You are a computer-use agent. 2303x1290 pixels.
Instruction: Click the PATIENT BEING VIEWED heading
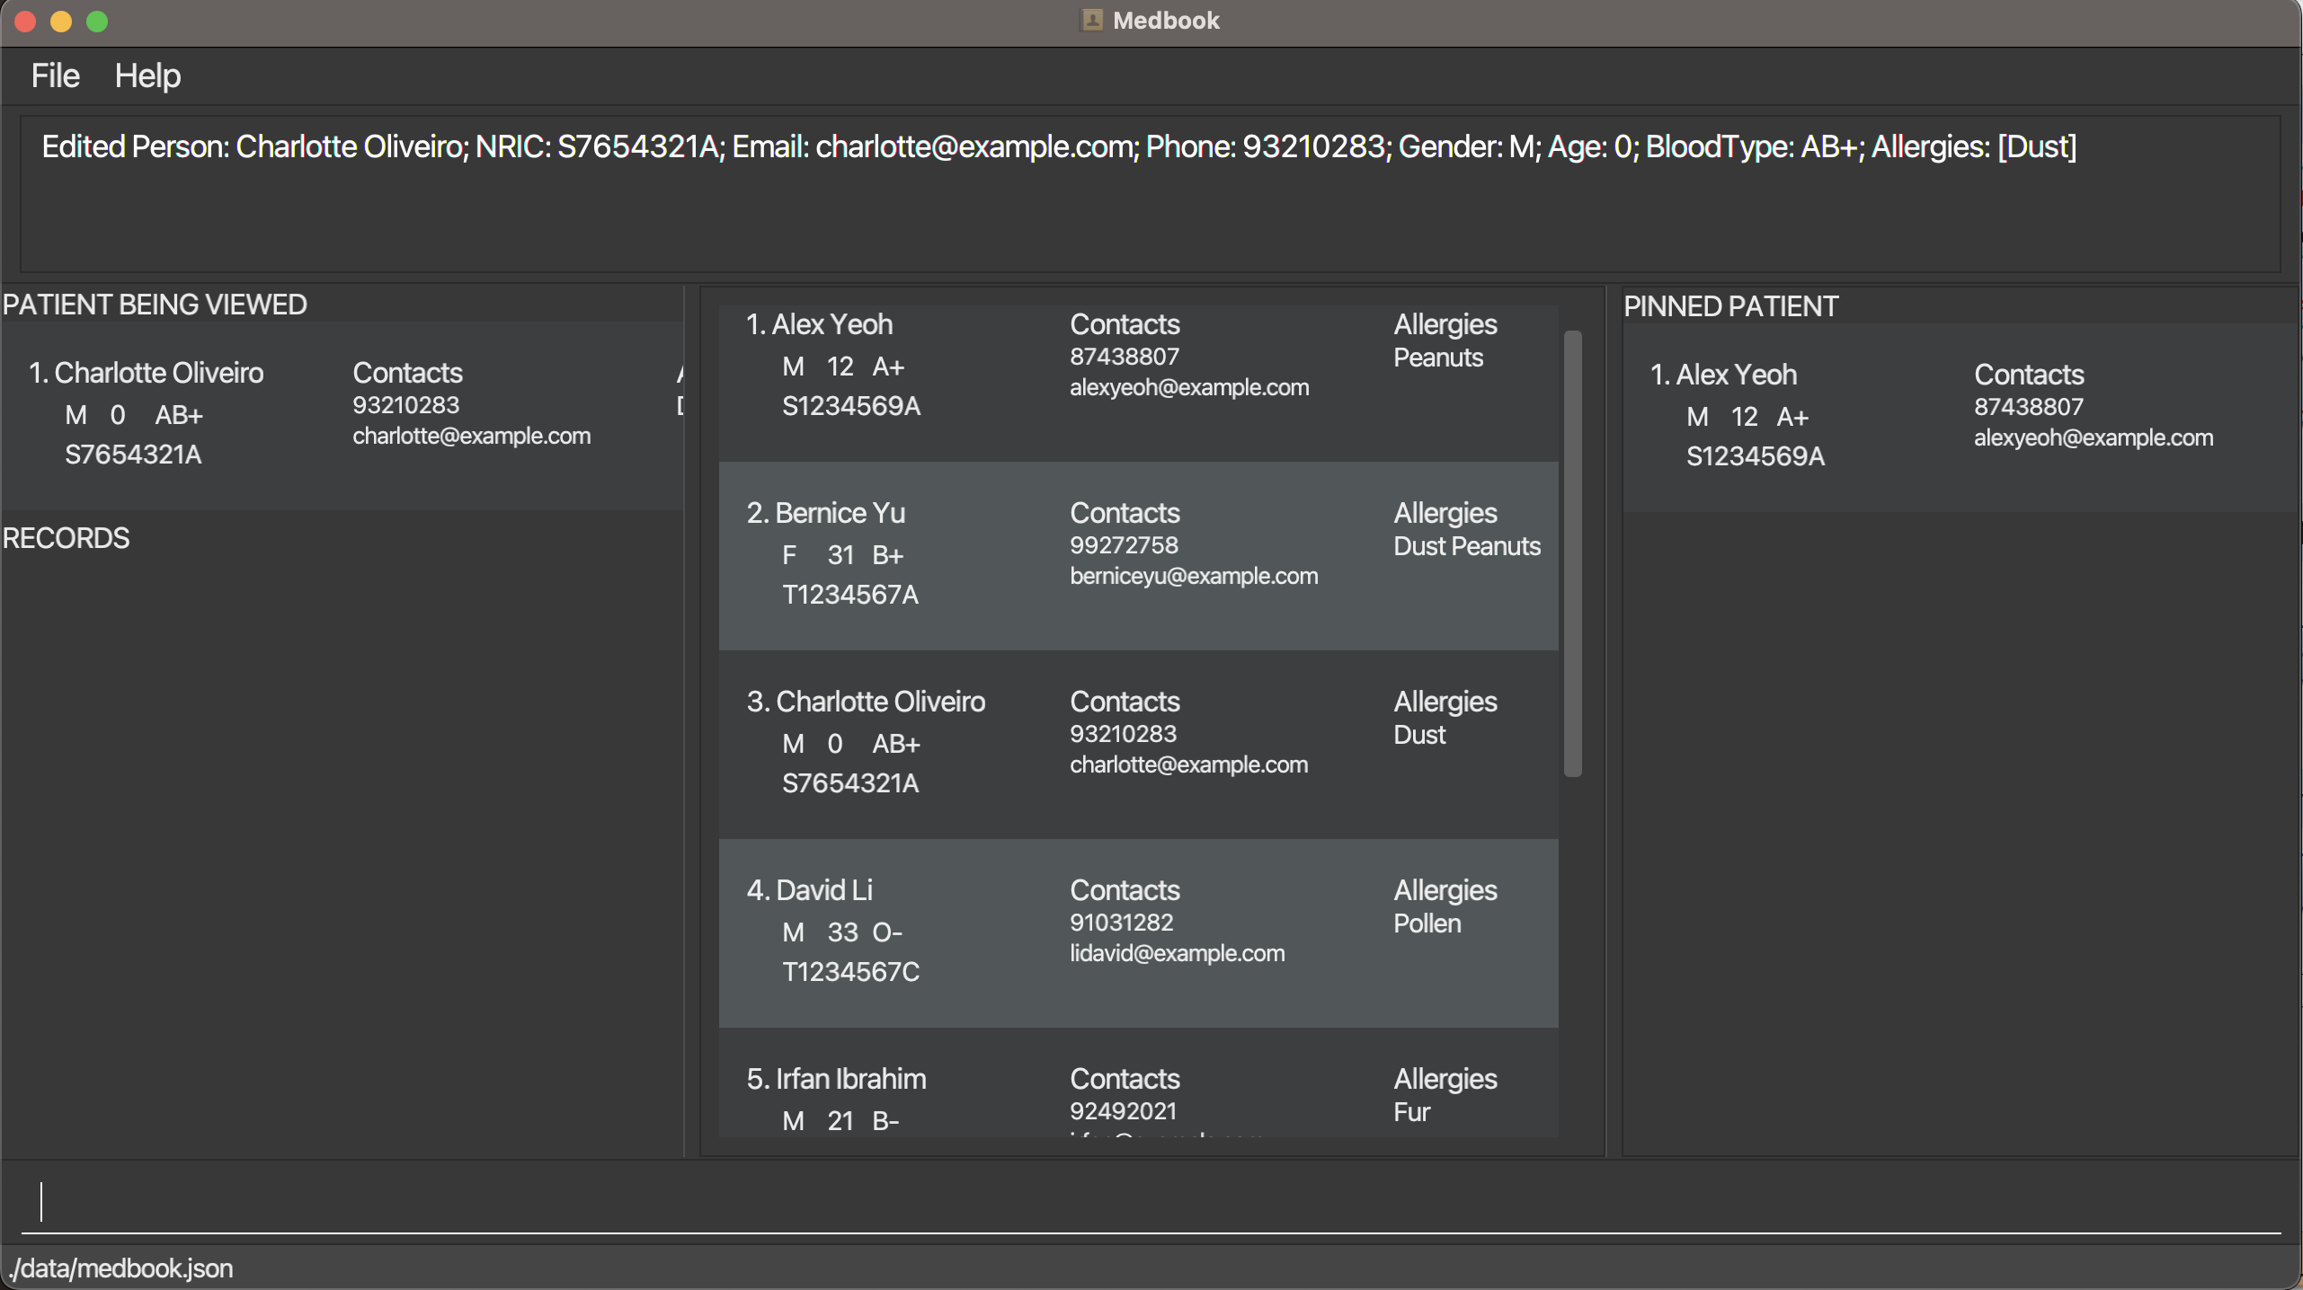(155, 305)
